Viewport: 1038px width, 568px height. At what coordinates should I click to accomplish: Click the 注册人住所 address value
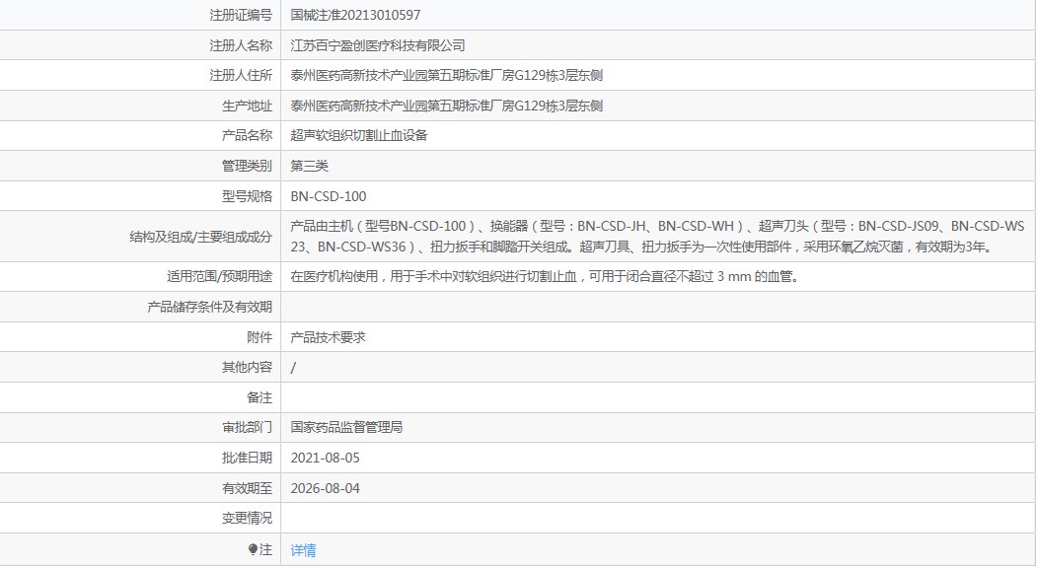[446, 75]
